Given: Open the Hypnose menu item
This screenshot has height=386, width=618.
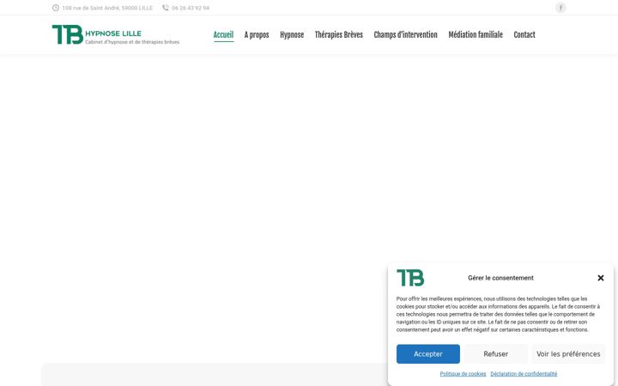Looking at the screenshot, I should (292, 34).
